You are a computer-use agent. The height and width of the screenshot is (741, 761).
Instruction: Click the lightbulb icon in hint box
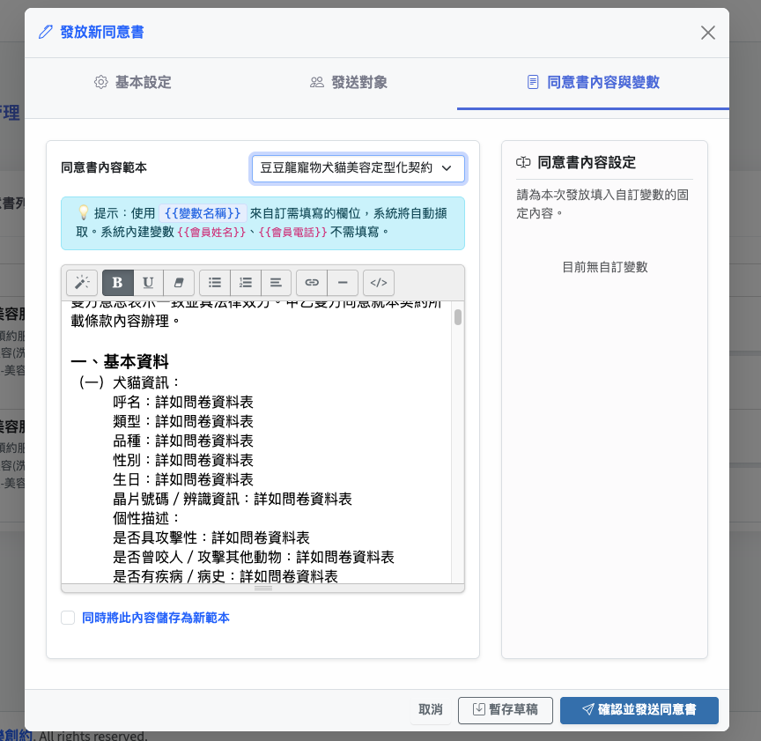pos(84,212)
